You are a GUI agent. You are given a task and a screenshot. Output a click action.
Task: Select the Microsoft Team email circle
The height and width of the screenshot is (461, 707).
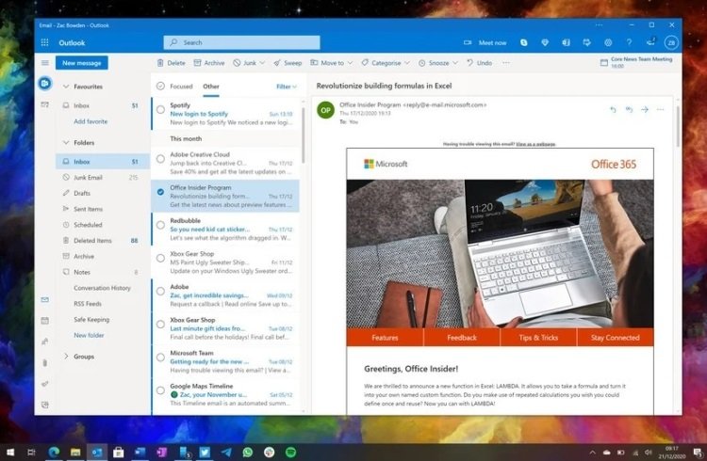pyautogui.click(x=160, y=357)
